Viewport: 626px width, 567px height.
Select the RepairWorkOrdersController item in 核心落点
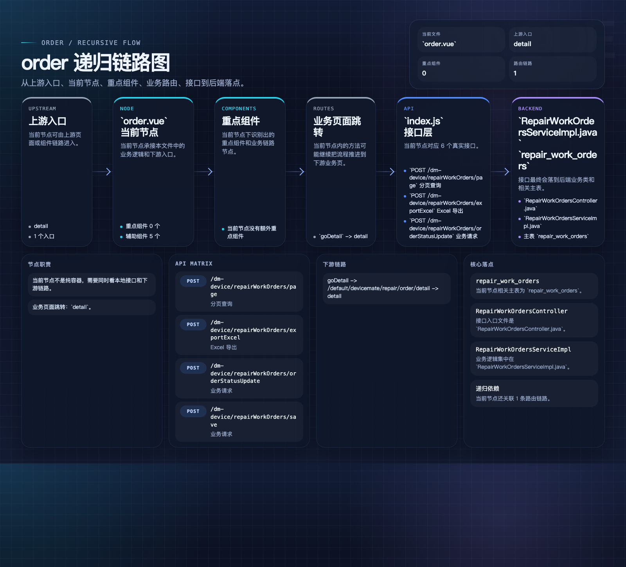coord(534,320)
